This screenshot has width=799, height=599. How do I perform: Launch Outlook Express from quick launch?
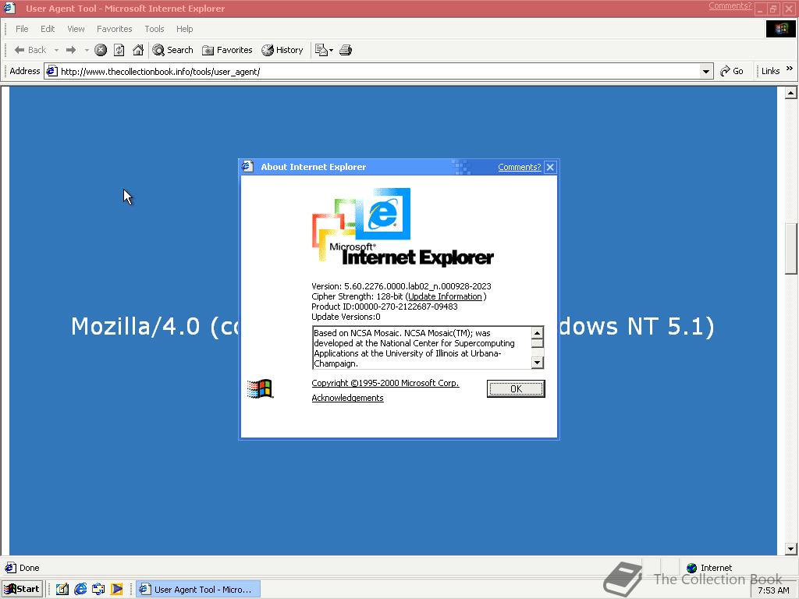point(98,590)
